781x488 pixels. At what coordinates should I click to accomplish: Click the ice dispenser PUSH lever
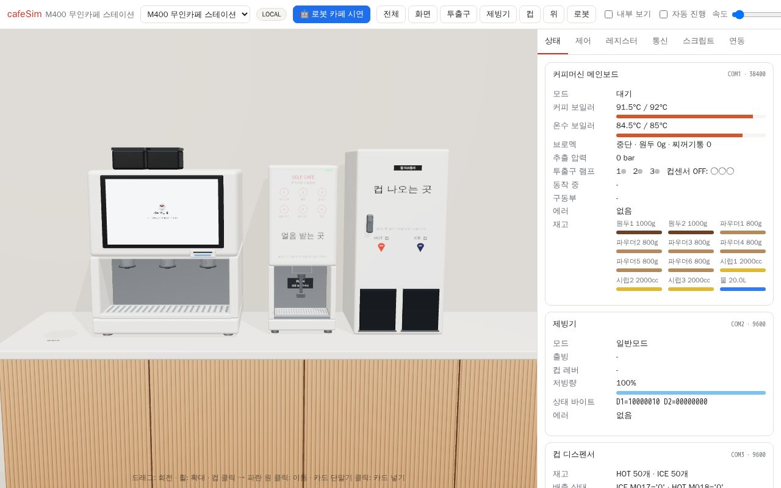coord(300,284)
